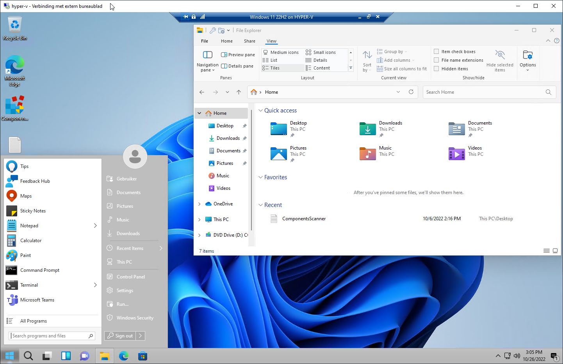Switch to the Home ribbon tab
The width and height of the screenshot is (563, 364).
pyautogui.click(x=227, y=41)
